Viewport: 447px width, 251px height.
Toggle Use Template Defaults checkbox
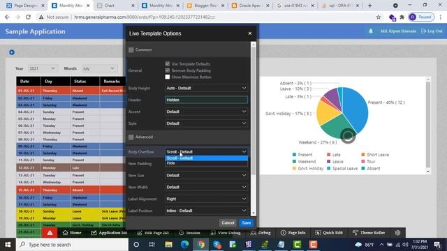coord(168,63)
